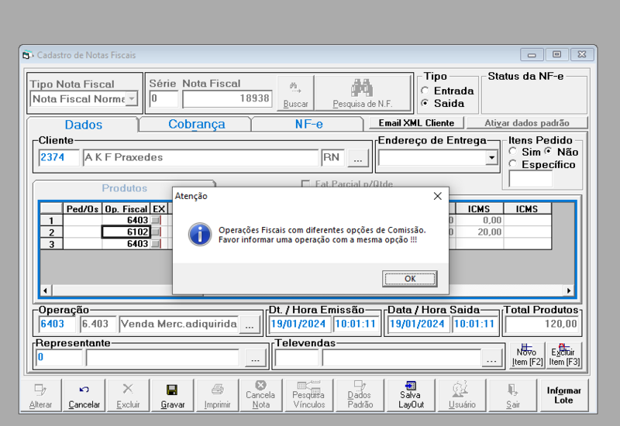Click the Cadastro de Notas Fiscais title icon
Screen dimensions: 620x426
[27, 55]
